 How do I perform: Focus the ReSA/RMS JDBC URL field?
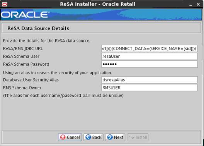pos(150,49)
